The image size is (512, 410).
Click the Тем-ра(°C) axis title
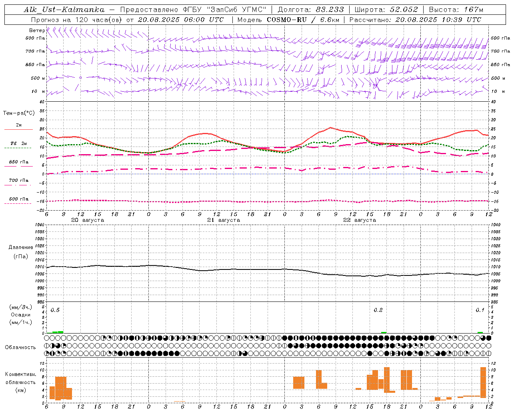tap(19, 113)
